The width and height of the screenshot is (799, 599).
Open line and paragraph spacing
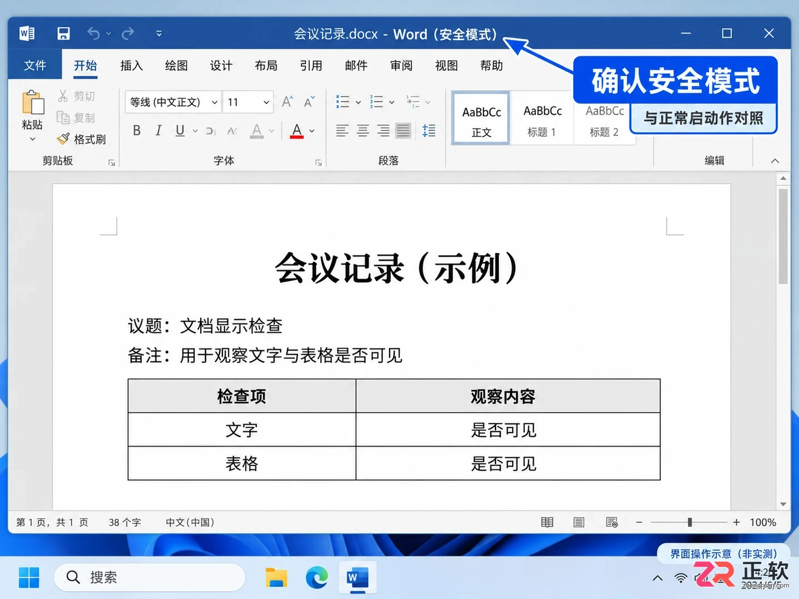(x=428, y=131)
